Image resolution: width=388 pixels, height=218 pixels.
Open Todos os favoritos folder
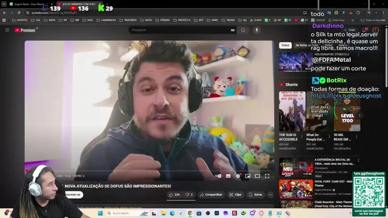click(373, 20)
